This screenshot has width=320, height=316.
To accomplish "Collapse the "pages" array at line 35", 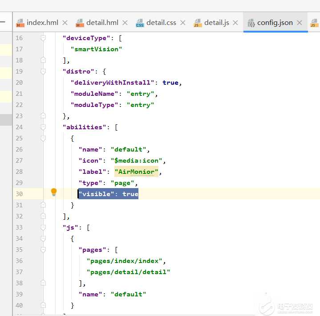I will pyautogui.click(x=43, y=250).
